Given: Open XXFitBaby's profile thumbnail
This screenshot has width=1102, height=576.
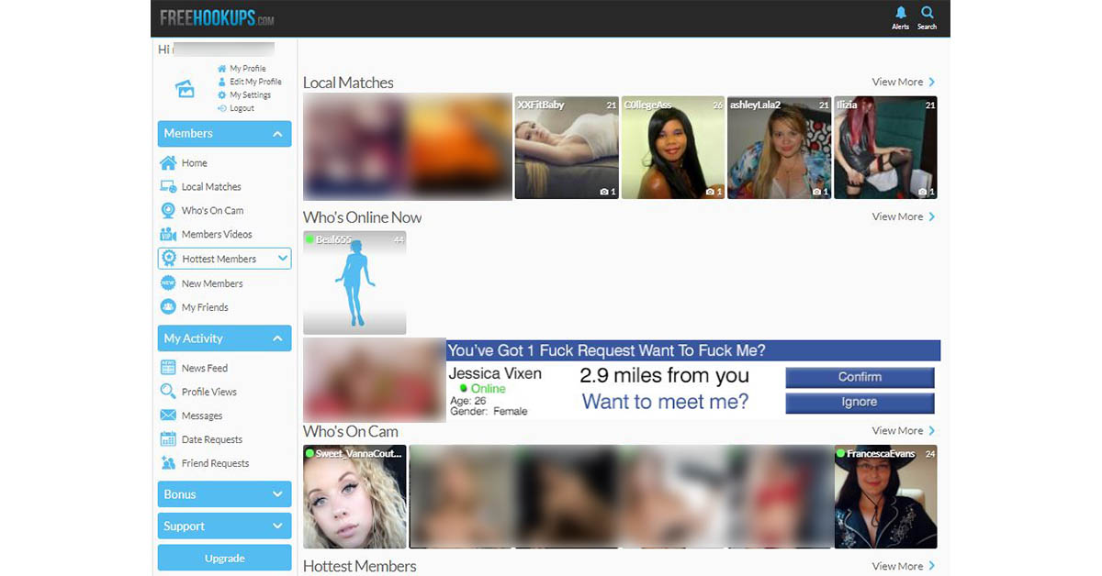Looking at the screenshot, I should point(567,147).
